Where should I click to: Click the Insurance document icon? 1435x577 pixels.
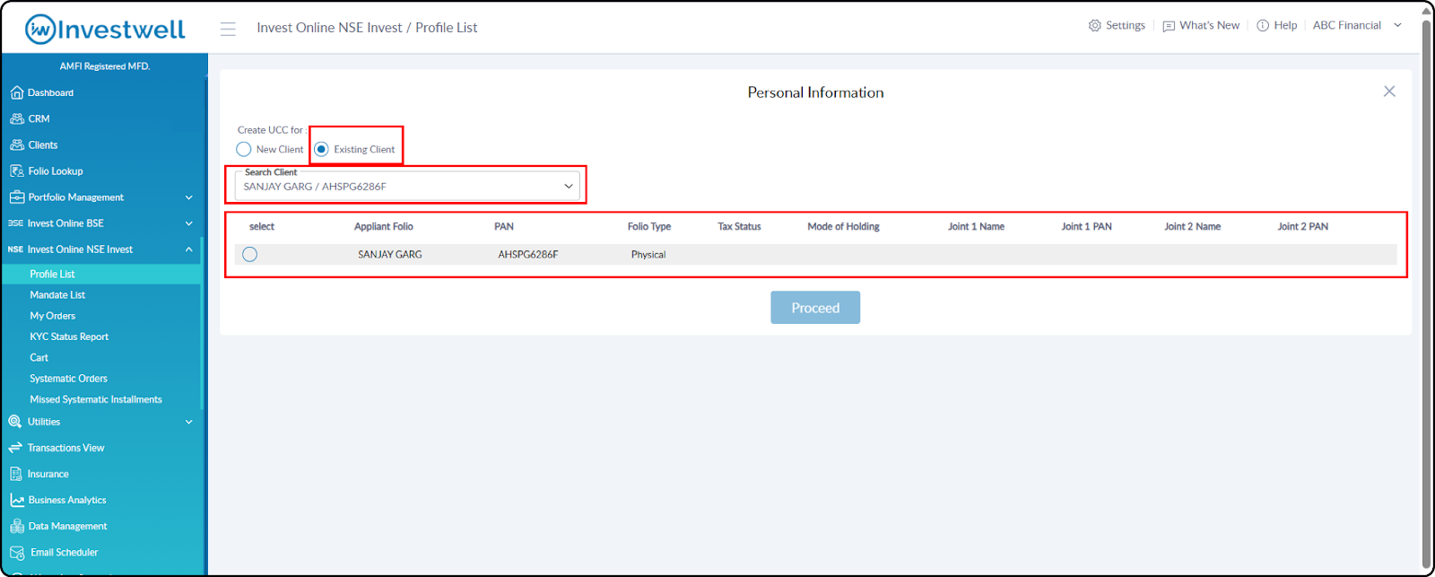pyautogui.click(x=15, y=474)
